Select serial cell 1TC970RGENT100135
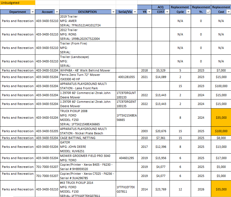The height and width of the screenshot is (197, 231). click(x=127, y=104)
